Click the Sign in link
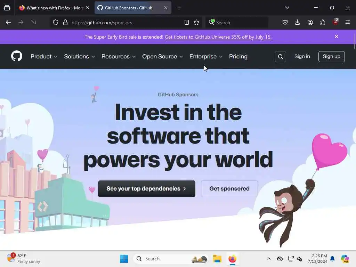The height and width of the screenshot is (267, 356). (x=302, y=56)
